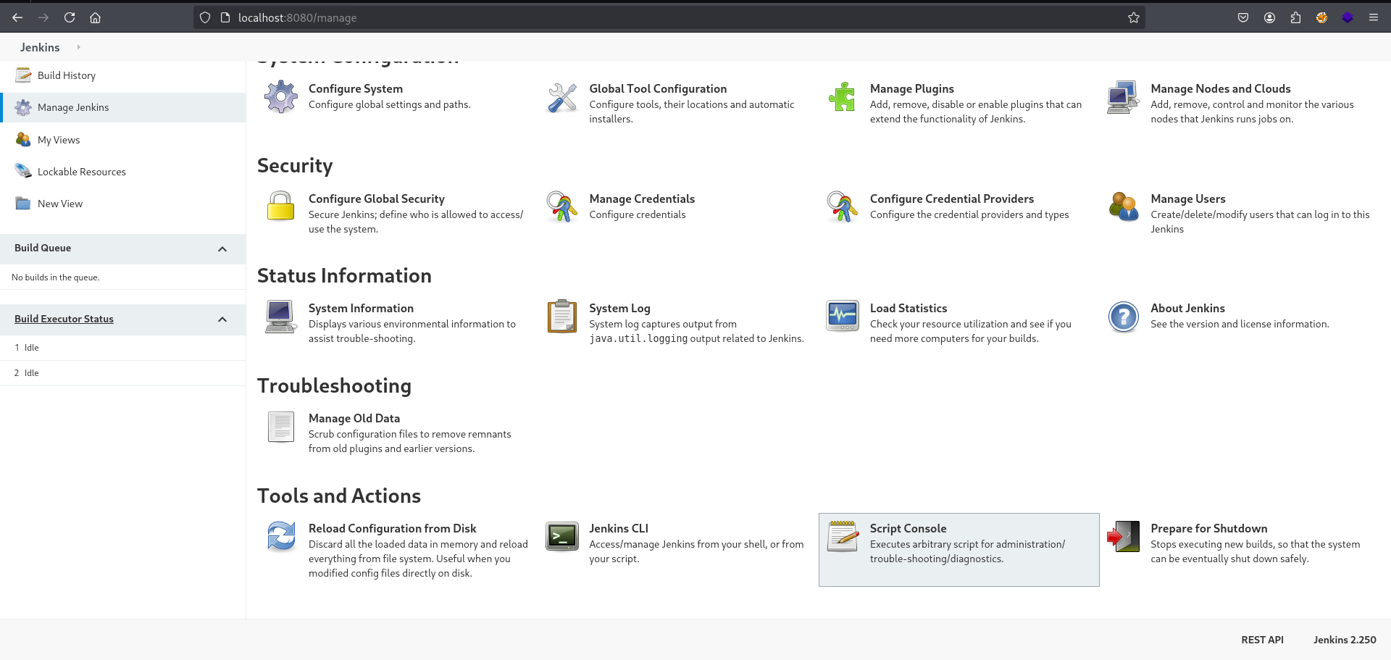Open the System Log clipboard icon
This screenshot has height=660, width=1391.
pyautogui.click(x=562, y=317)
